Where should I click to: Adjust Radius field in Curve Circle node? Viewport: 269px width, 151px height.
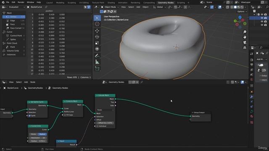38,141
